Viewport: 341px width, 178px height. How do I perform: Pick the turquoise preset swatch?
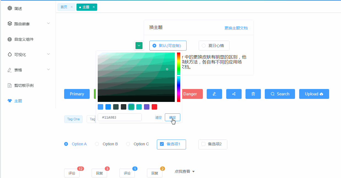(139, 107)
